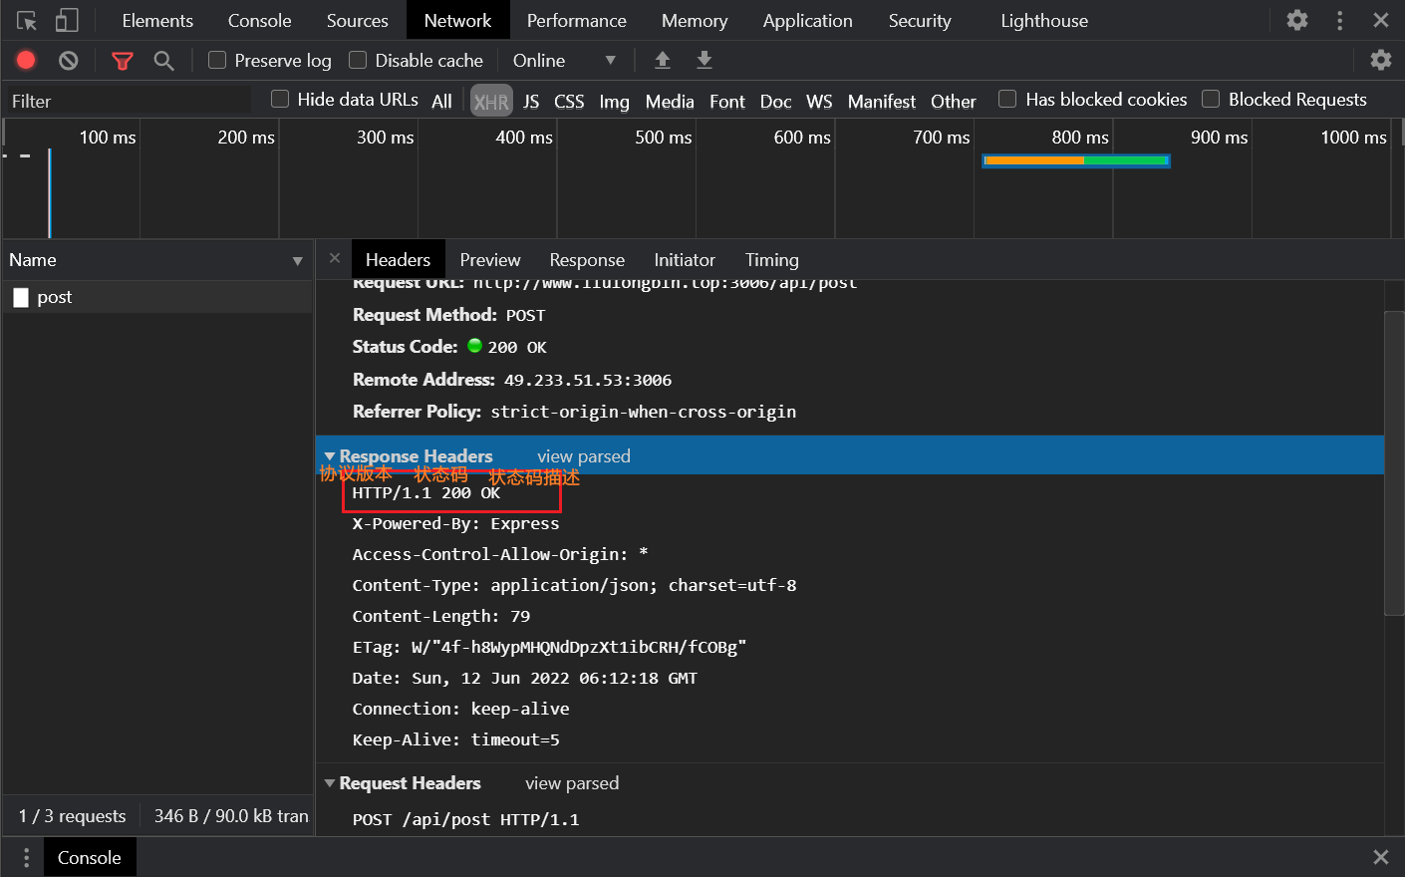
Task: Switch to the Console panel tab
Action: click(x=259, y=21)
